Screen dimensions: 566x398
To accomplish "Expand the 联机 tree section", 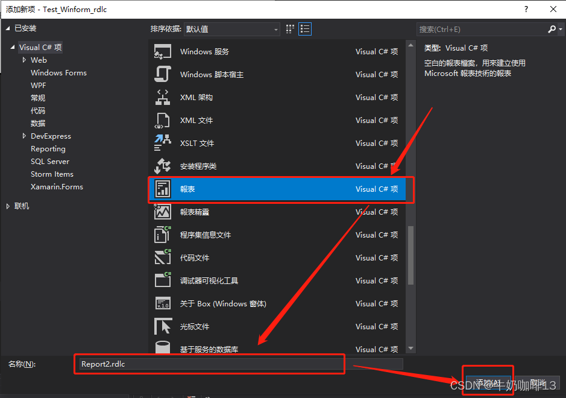I will [8, 206].
